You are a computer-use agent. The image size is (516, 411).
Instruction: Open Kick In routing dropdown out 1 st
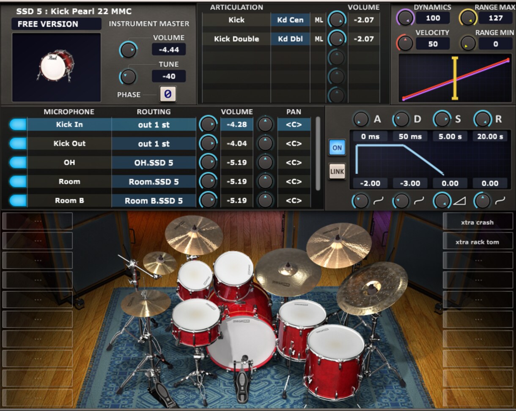154,125
